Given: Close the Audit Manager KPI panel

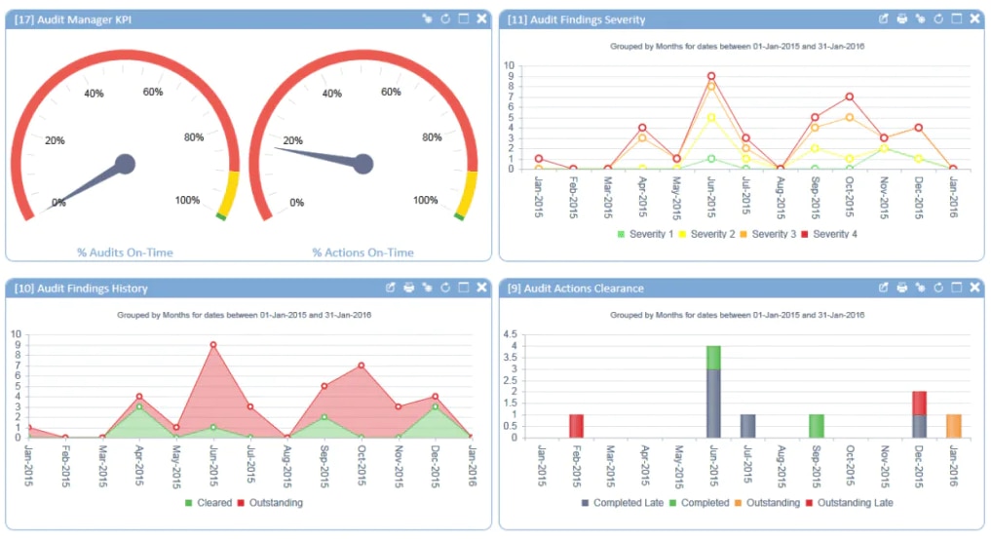Looking at the screenshot, I should 481,19.
